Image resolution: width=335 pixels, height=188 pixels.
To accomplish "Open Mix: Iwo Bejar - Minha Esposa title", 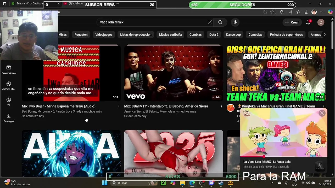I will tap(59, 106).
